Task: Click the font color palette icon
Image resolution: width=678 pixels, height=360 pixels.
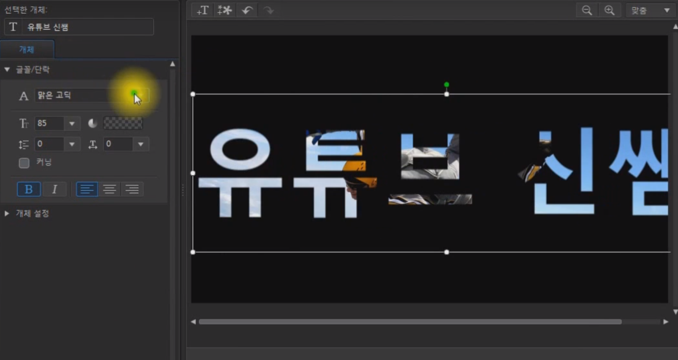Action: coord(92,124)
